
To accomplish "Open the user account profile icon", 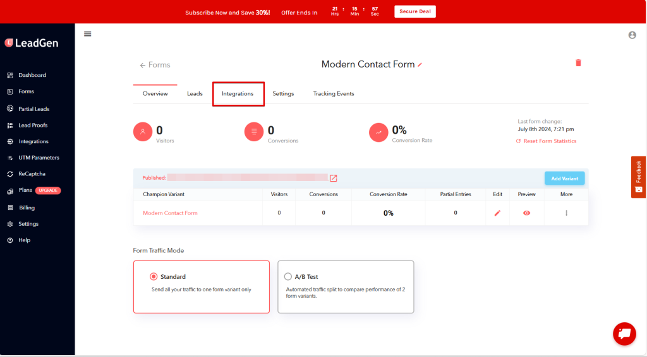I will click(632, 35).
